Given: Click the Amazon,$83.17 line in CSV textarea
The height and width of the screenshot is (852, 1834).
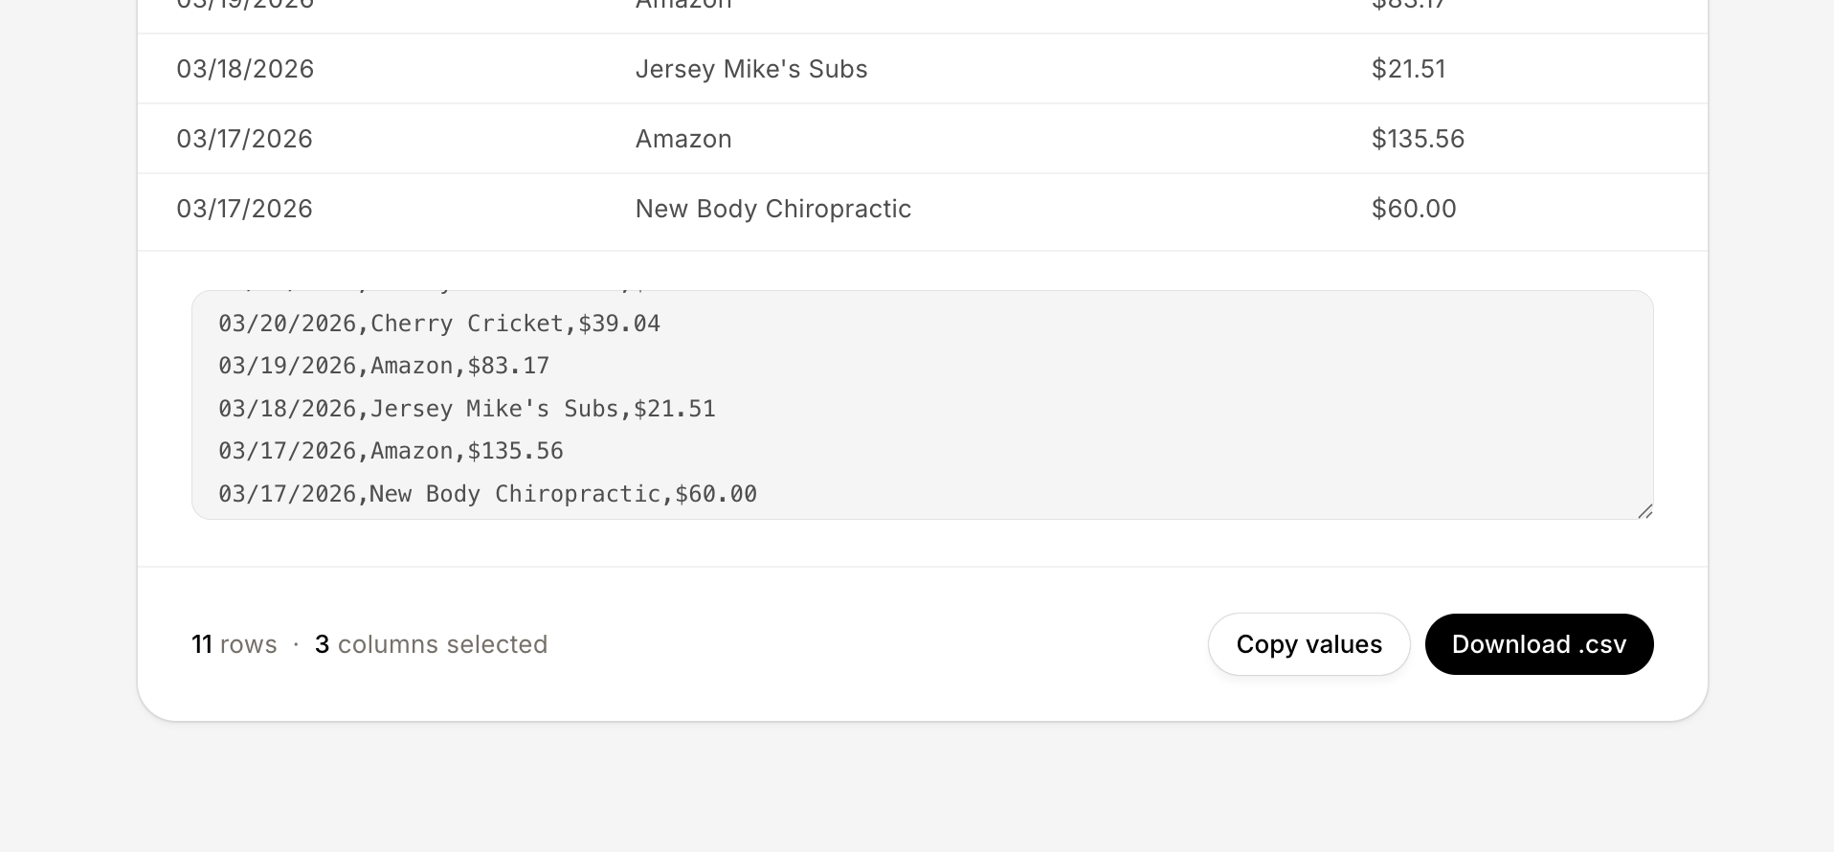Looking at the screenshot, I should [x=384, y=366].
